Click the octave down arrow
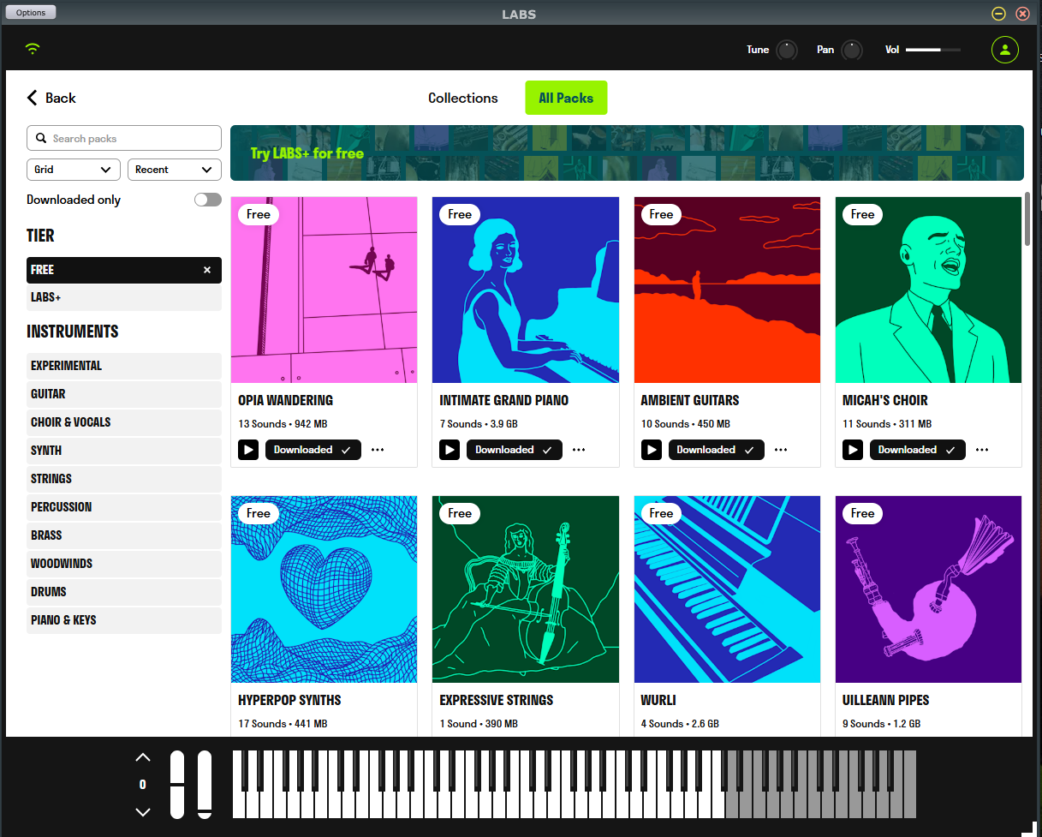Screen dimensions: 1042x837 143,811
